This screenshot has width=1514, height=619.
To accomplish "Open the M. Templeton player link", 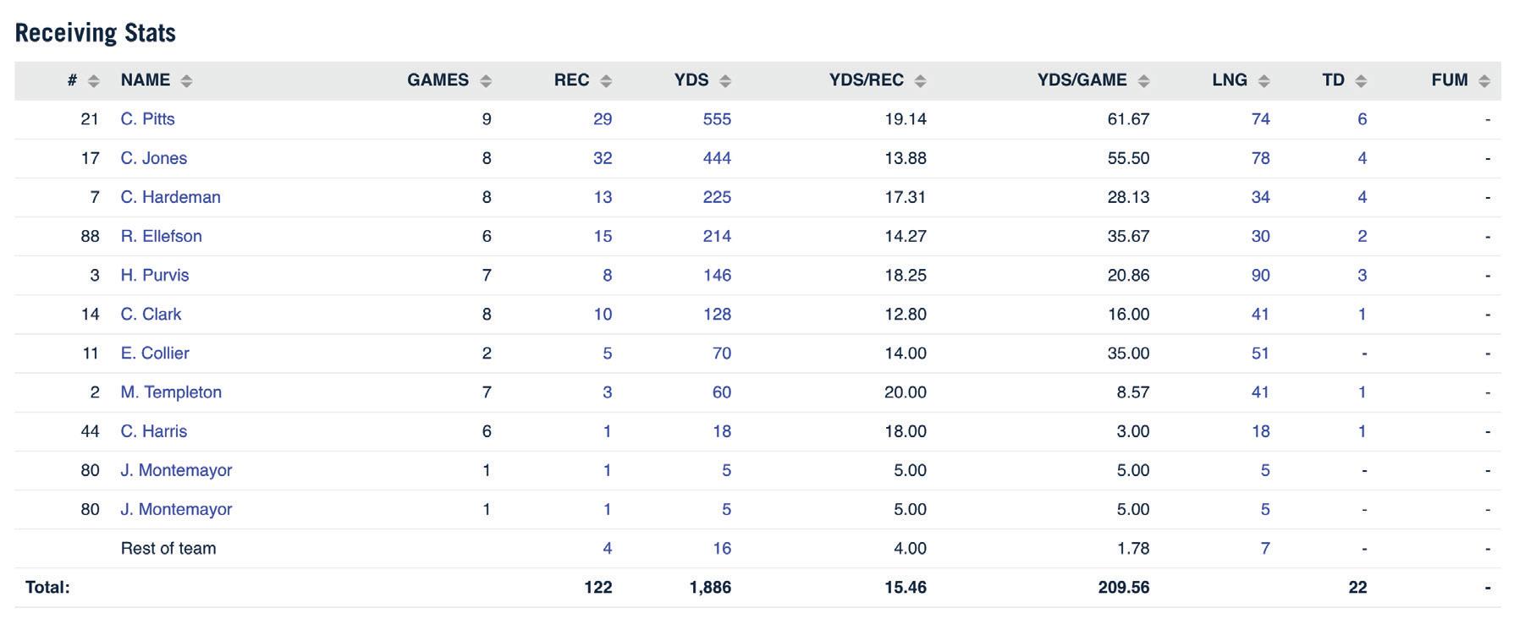I will pos(171,392).
